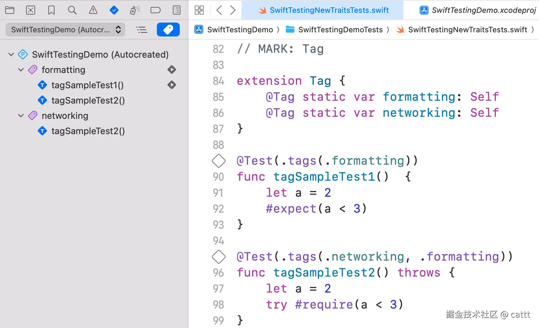
Task: Open the related items grid menu
Action: point(199,10)
